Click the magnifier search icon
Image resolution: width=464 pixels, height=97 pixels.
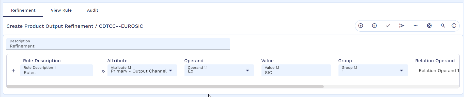pyautogui.click(x=443, y=26)
